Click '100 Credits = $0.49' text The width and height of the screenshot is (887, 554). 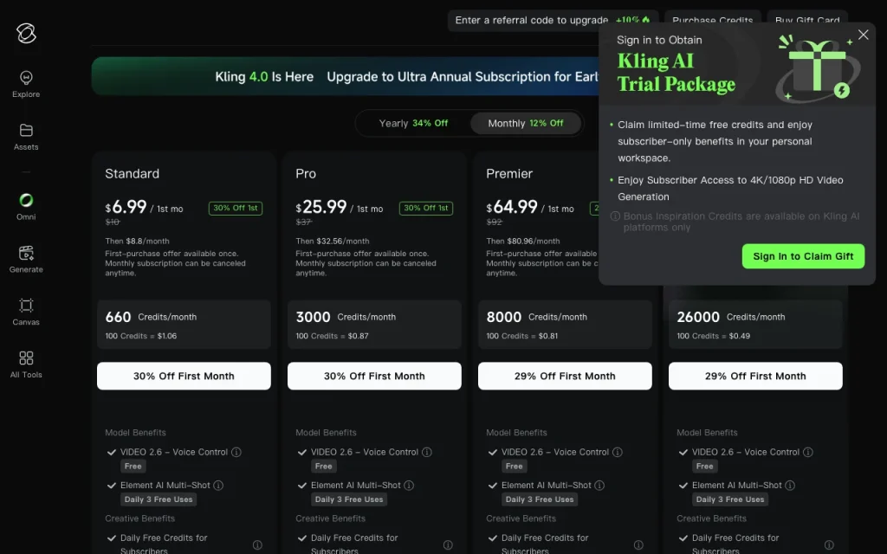click(714, 336)
